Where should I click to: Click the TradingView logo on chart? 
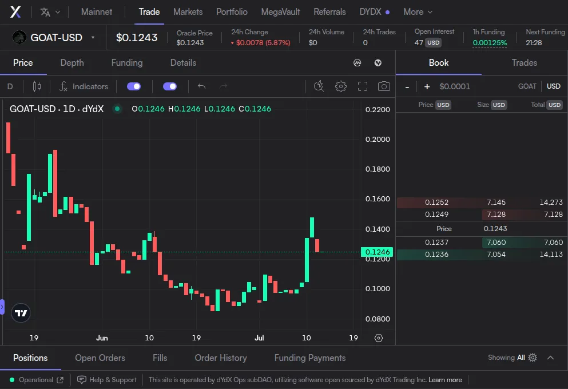coord(21,313)
